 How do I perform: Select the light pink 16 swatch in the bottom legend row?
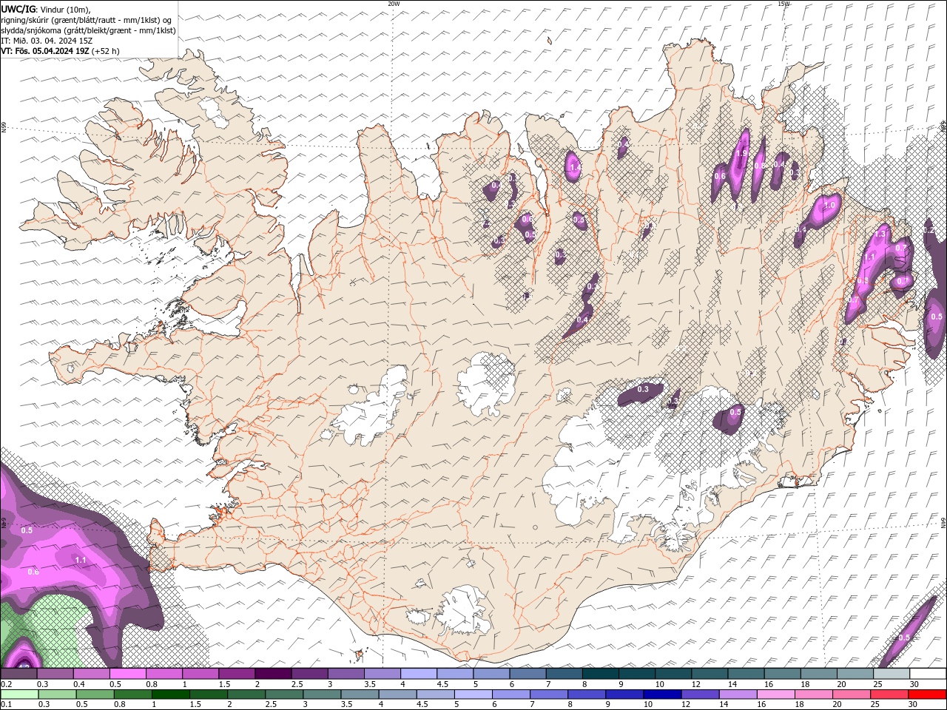(776, 694)
